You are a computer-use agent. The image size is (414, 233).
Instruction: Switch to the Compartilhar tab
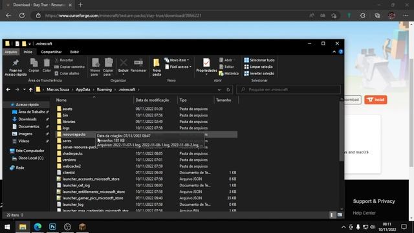[51, 52]
